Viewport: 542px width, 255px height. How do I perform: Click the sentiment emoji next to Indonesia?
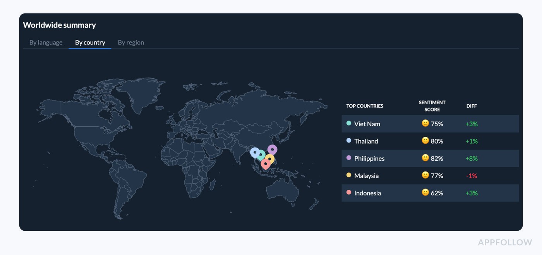point(425,193)
